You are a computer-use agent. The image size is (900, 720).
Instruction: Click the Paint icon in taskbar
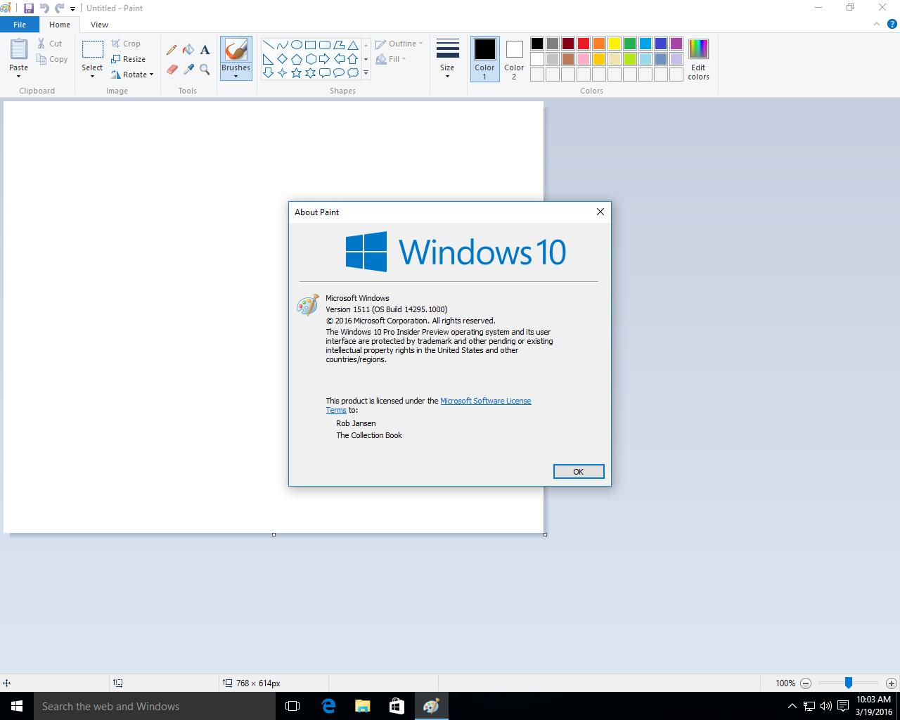coord(431,706)
